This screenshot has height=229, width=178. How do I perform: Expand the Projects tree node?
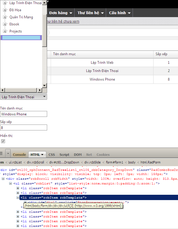pyautogui.click(x=4, y=31)
